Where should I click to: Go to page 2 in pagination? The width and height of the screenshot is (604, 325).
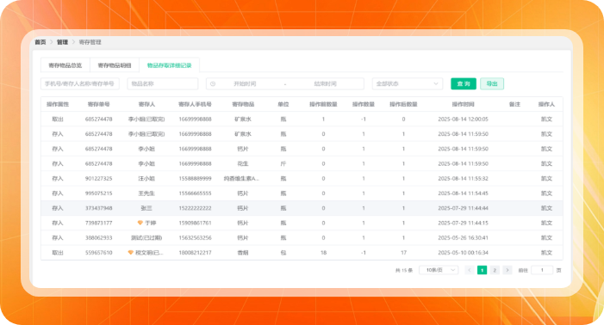(495, 270)
